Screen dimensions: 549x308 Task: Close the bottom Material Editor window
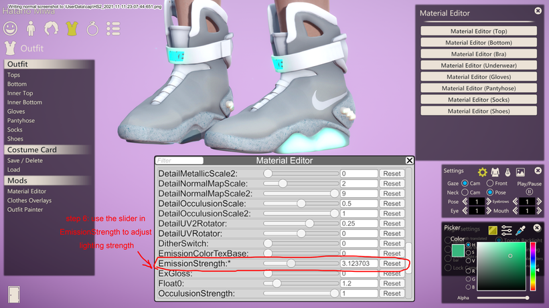click(x=409, y=160)
